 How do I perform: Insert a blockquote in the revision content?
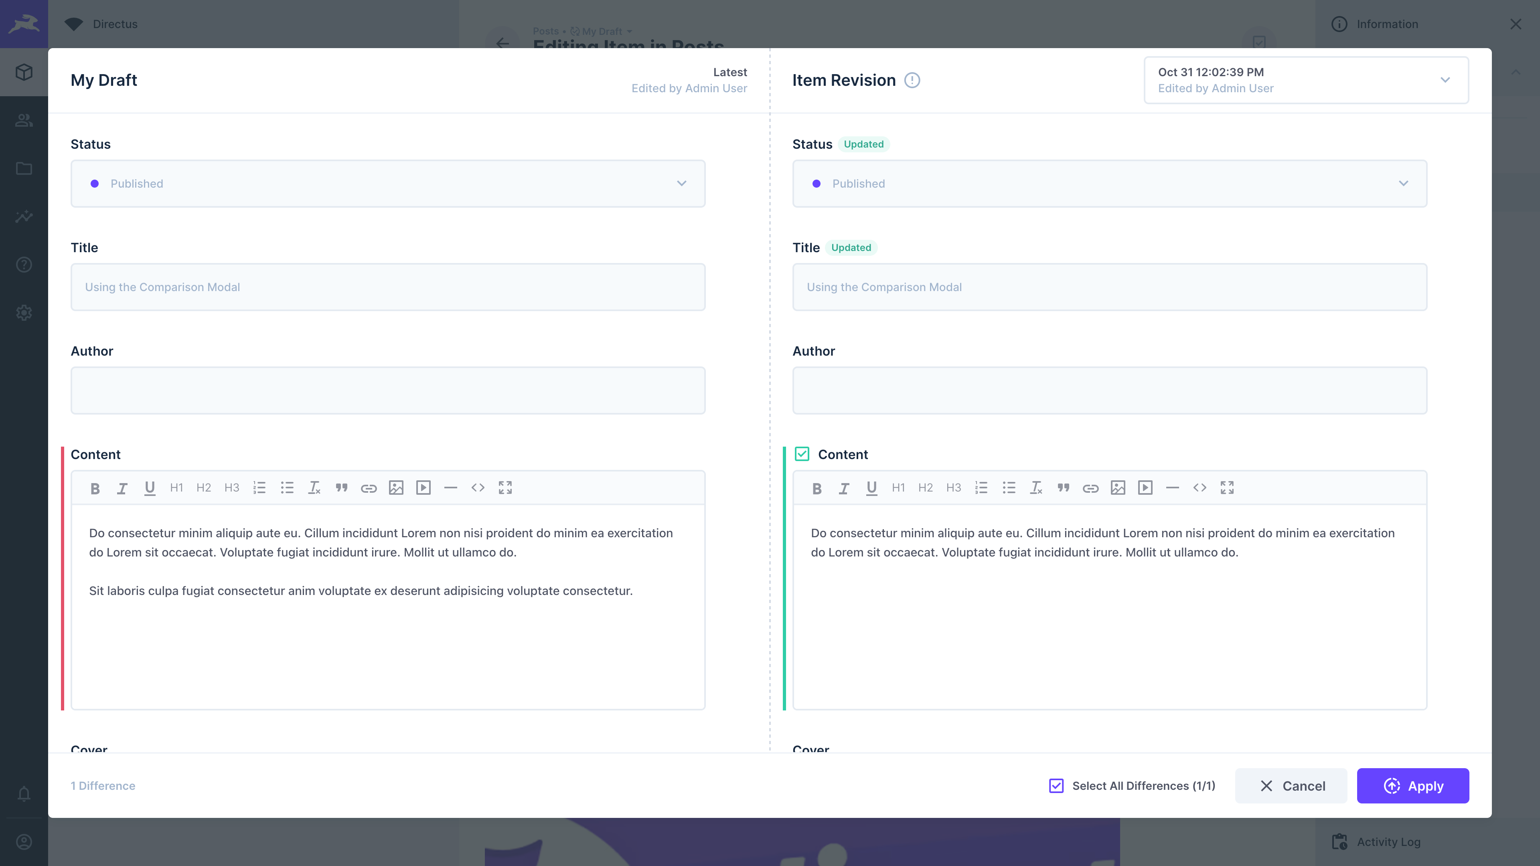[x=1064, y=488]
